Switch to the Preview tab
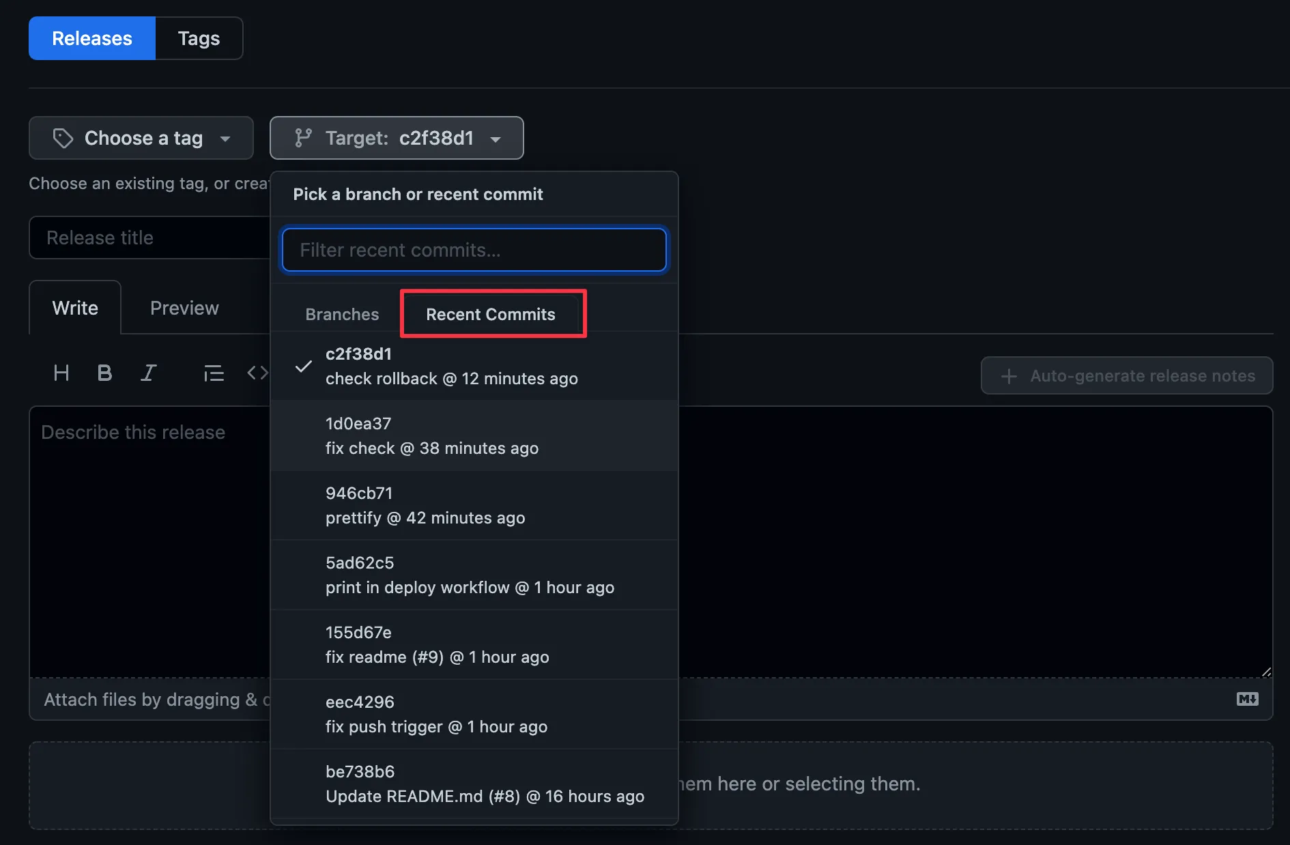Screen dimensions: 1290x845 184,307
